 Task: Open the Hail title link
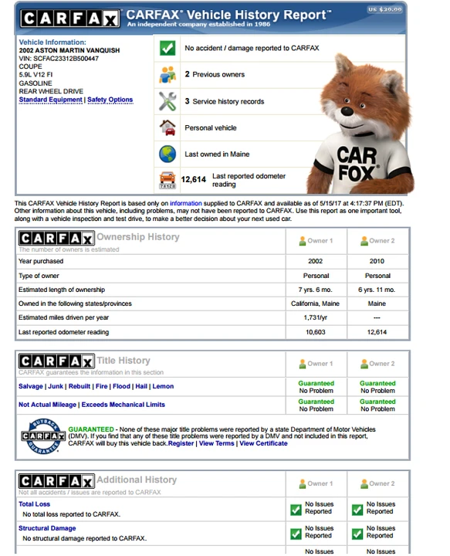coord(141,386)
